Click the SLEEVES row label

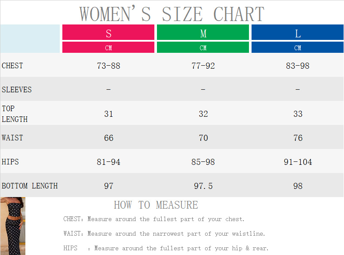(x=17, y=90)
